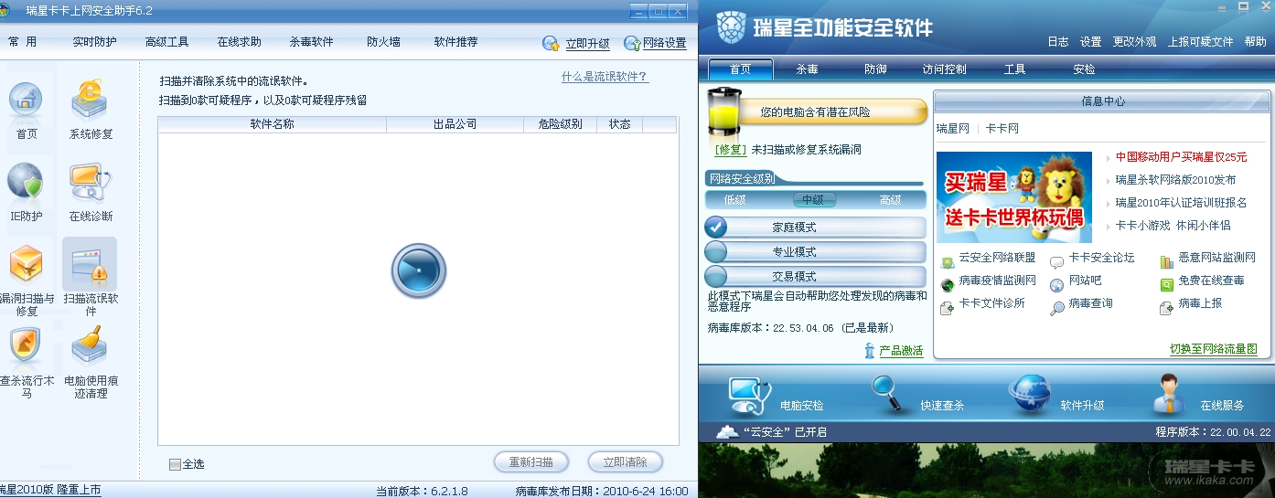Click 切换至网络流量图 link
This screenshot has width=1275, height=498.
(x=1214, y=349)
